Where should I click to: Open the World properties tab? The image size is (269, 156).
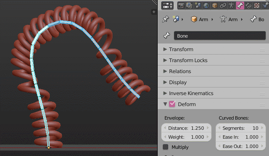(x=206, y=5)
